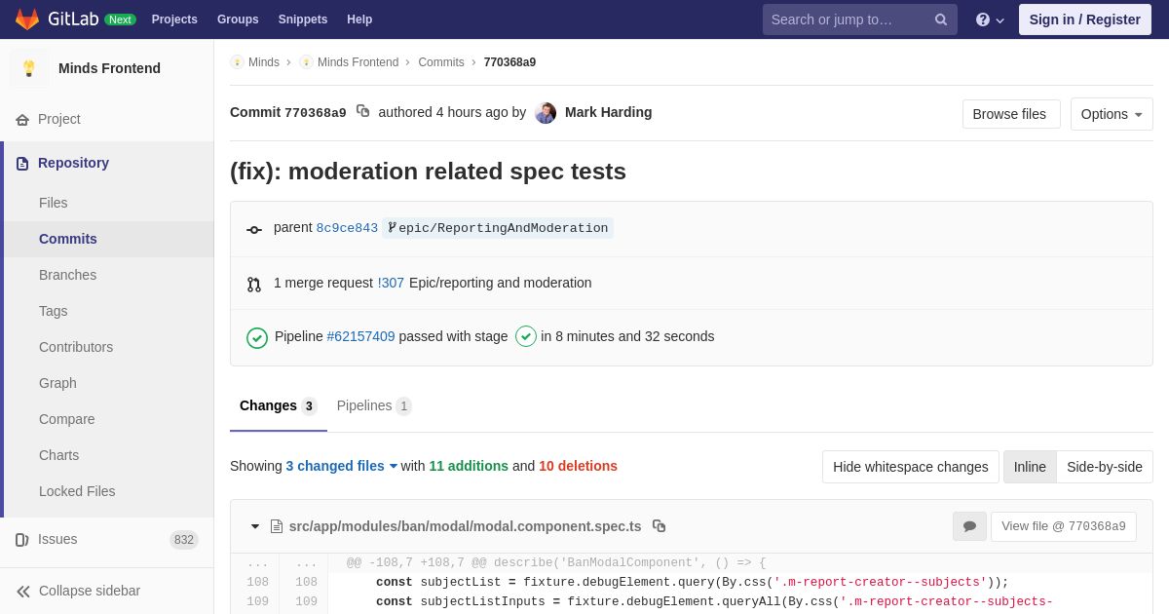Click Mark Harding author link

pos(609,112)
